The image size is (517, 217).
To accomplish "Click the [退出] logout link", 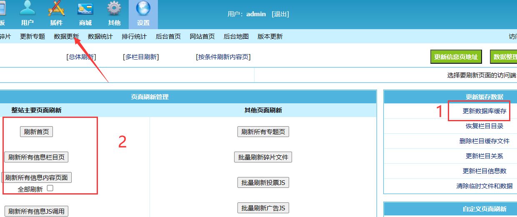I will pyautogui.click(x=280, y=14).
